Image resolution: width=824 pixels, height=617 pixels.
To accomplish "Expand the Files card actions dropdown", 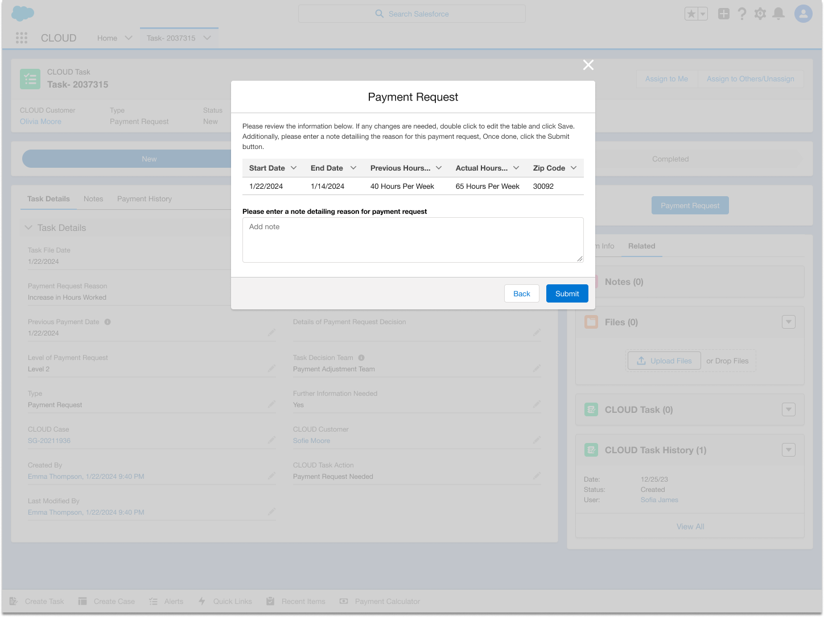I will point(789,321).
